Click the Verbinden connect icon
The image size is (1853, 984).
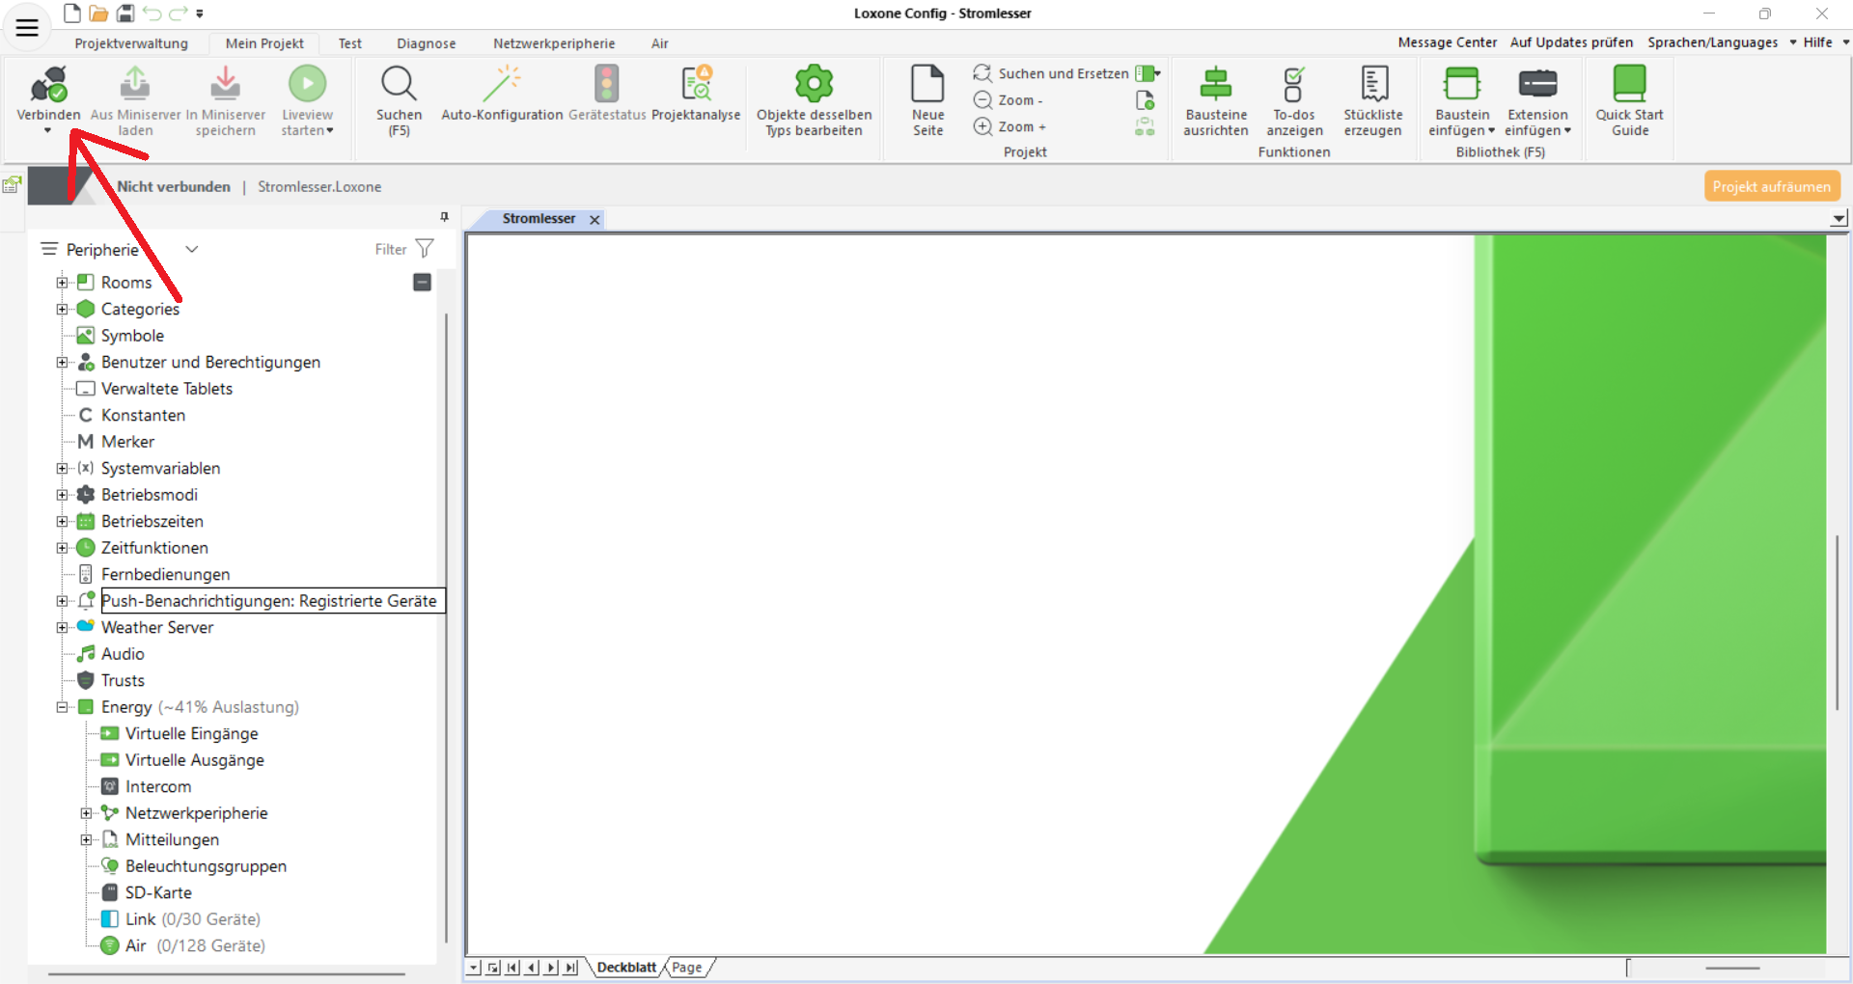click(x=48, y=85)
